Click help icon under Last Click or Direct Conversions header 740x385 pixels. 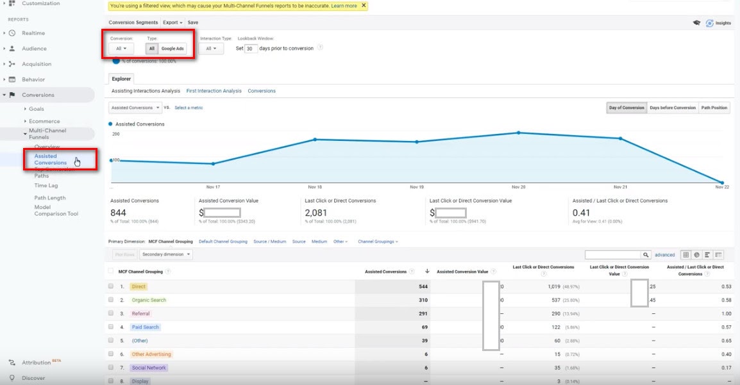point(544,274)
